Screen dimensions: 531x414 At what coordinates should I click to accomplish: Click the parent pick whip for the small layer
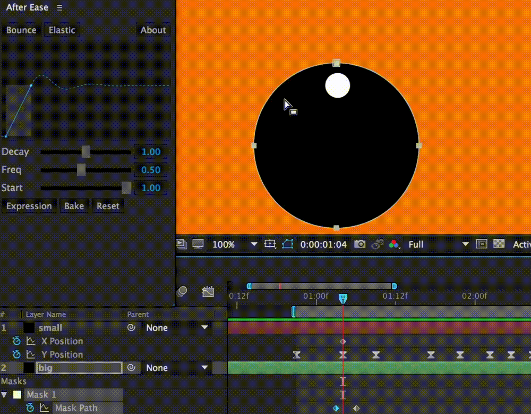pyautogui.click(x=131, y=327)
